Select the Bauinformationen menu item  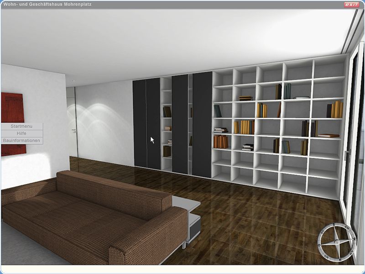pyautogui.click(x=21, y=141)
